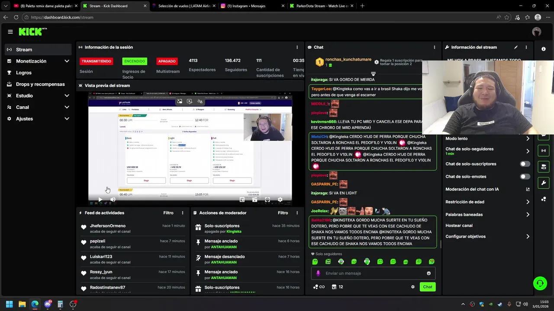Click the wrench icon in right sidebar
This screenshot has width=554, height=311.
pos(544,183)
